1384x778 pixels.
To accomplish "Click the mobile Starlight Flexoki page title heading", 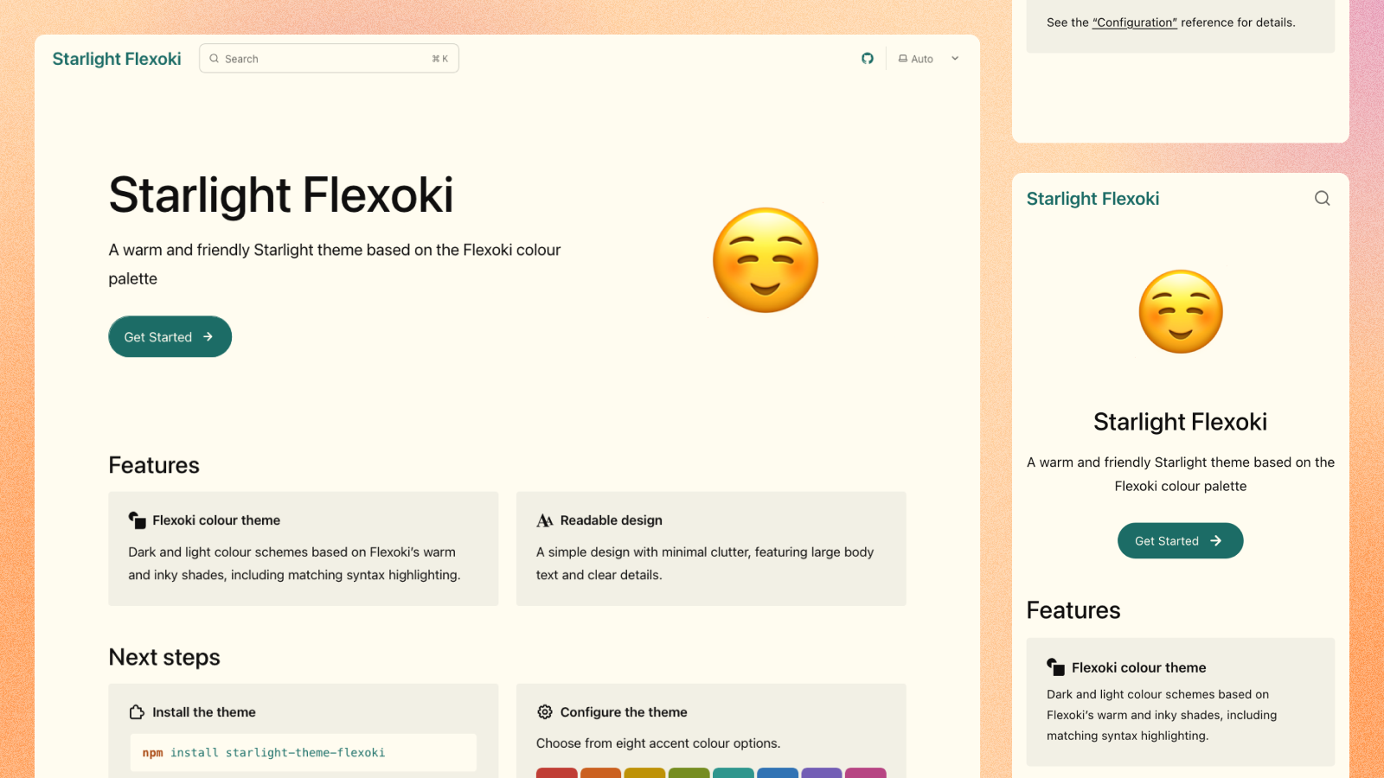I will coord(1180,422).
